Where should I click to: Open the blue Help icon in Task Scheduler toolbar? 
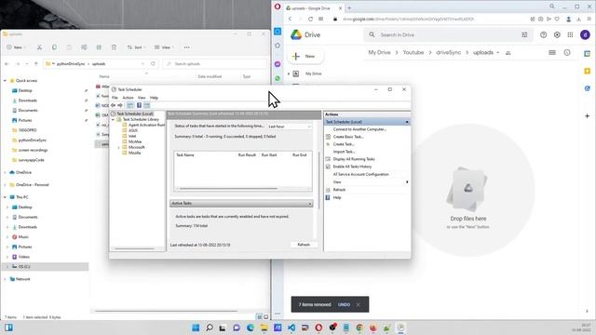coord(139,105)
